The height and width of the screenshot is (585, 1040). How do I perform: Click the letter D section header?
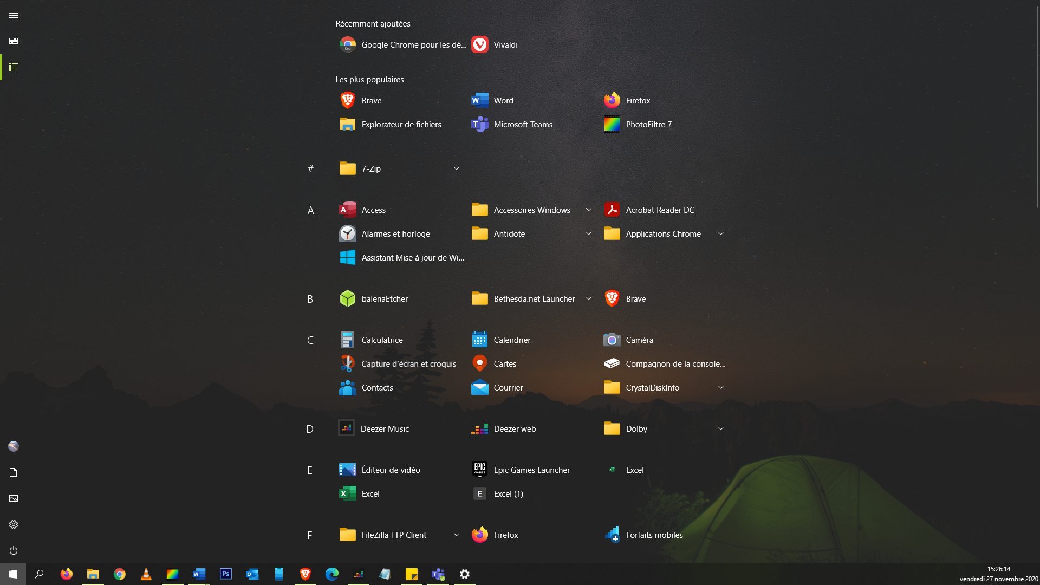click(x=310, y=429)
